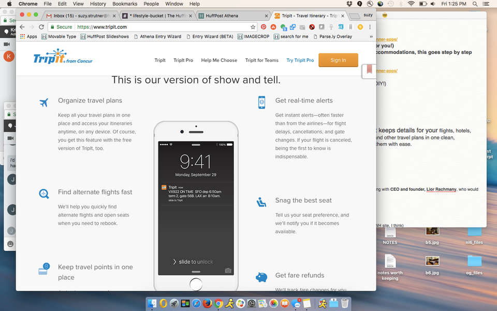Click the orange Sign In button
The image size is (497, 311).
(x=338, y=60)
